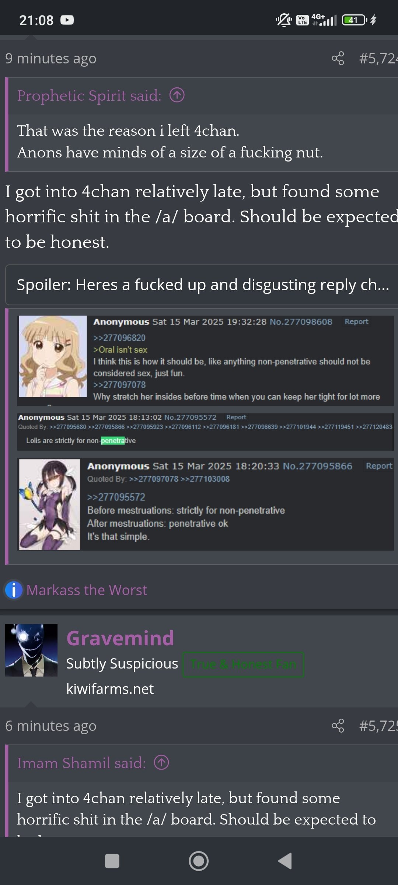Jump to Imam Shamil's quoted post arrow
Screen dimensions: 398x885
point(161,763)
